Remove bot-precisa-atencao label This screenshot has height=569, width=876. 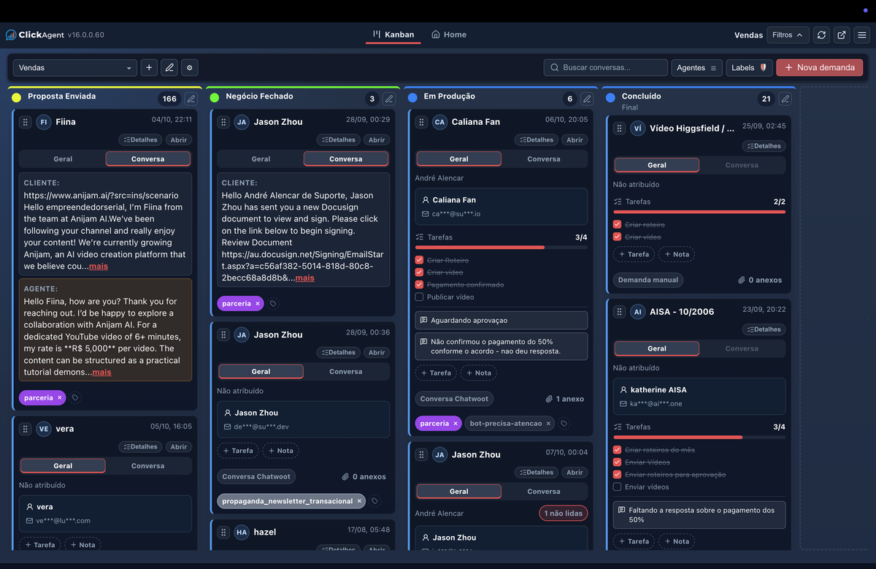point(548,423)
